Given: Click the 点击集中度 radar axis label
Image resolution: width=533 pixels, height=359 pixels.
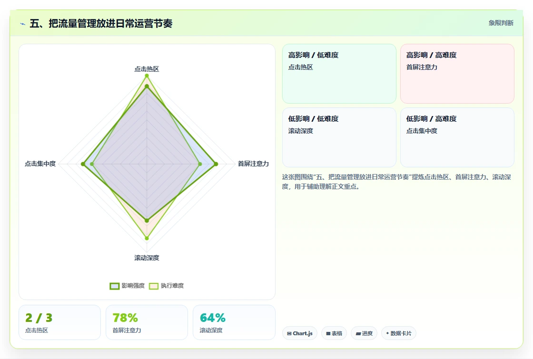Looking at the screenshot, I should [x=40, y=164].
